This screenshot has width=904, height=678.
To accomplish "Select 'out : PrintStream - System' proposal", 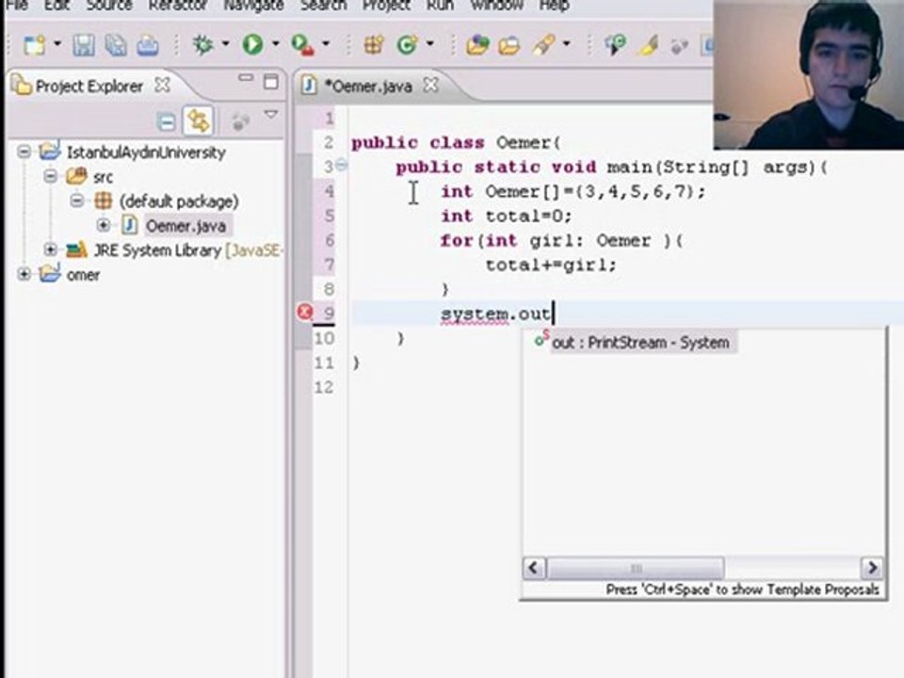I will tap(640, 343).
